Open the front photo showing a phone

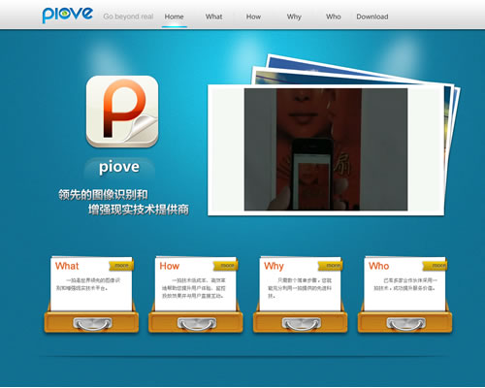pyautogui.click(x=326, y=149)
